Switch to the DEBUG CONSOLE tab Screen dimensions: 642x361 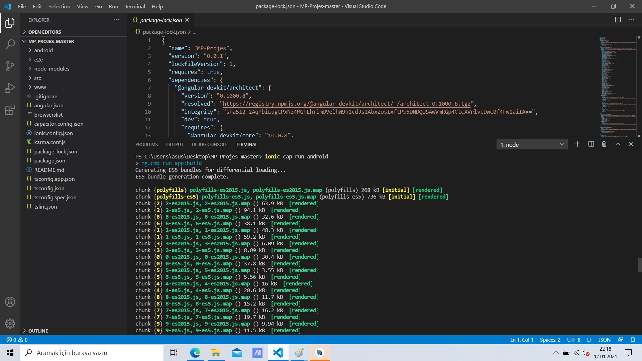point(209,144)
